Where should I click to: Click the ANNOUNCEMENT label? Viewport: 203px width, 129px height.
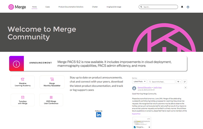coord(41,63)
